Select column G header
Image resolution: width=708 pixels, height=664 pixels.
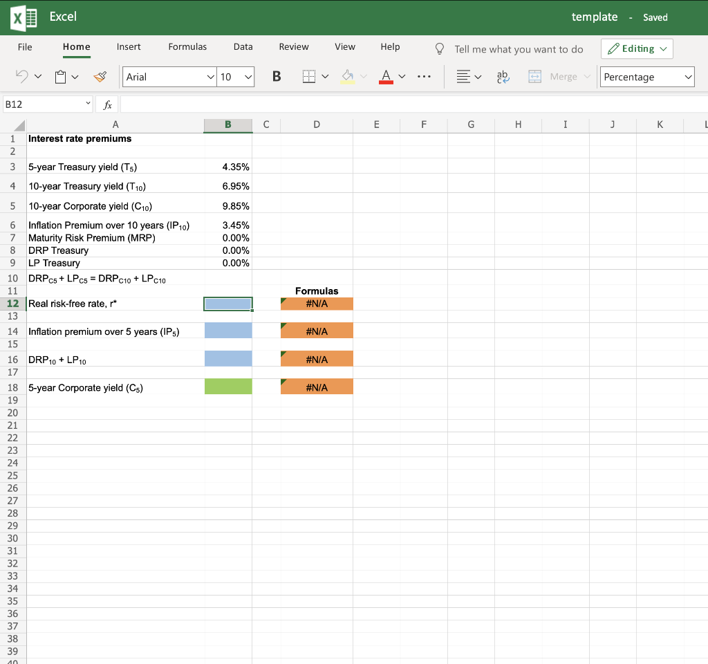tap(471, 124)
